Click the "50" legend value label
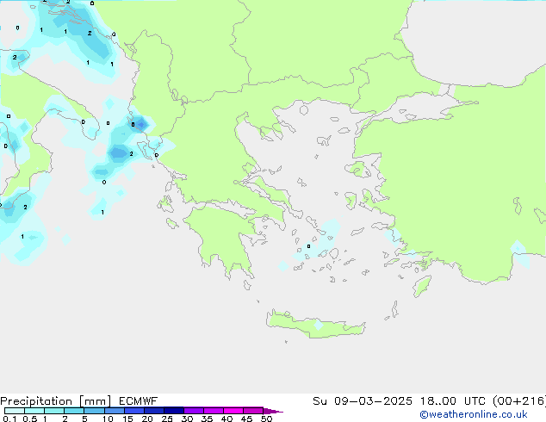 pos(266,419)
